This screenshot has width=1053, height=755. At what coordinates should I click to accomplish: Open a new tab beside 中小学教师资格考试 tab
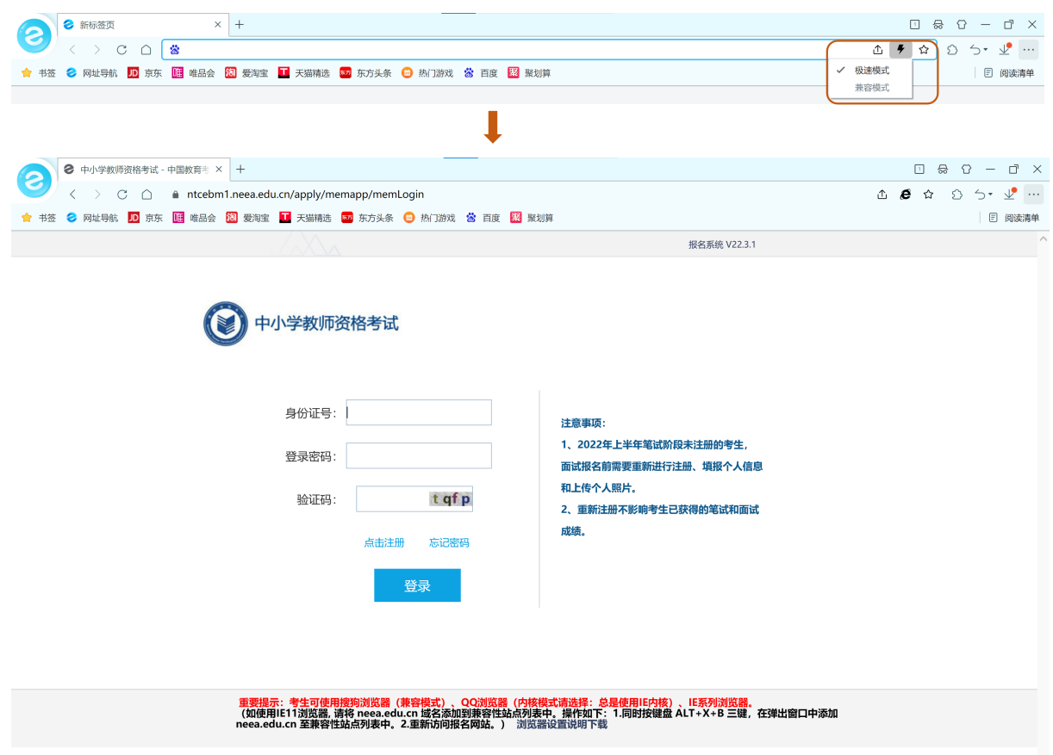click(x=240, y=169)
